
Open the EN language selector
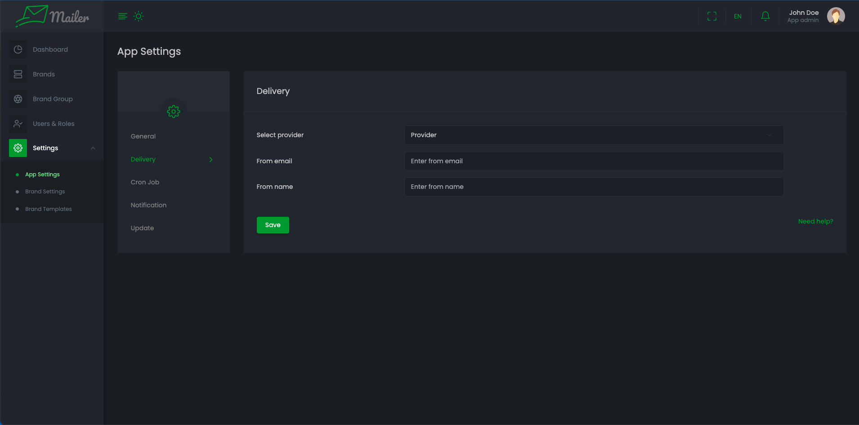(x=738, y=16)
